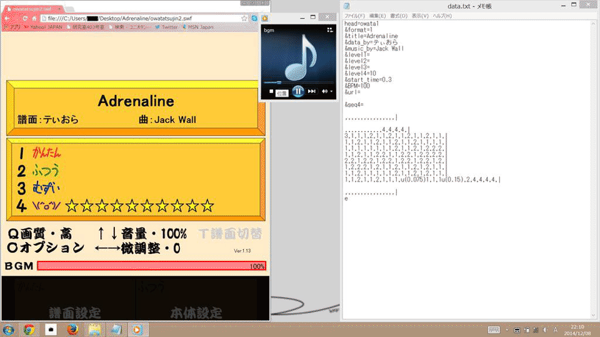The height and width of the screenshot is (337, 600).
Task: Open the ヘルプ(H) menu in Notepad
Action: (442, 16)
